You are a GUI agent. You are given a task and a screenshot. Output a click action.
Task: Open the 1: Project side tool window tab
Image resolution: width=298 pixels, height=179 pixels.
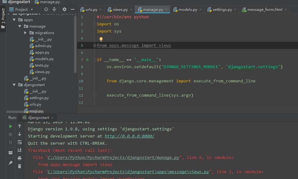[3, 18]
